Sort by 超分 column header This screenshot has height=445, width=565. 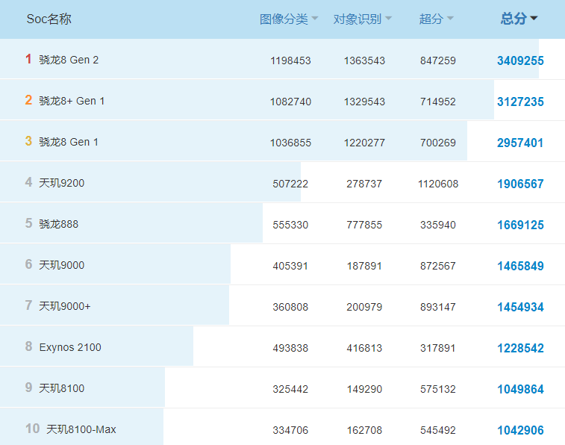pyautogui.click(x=436, y=19)
